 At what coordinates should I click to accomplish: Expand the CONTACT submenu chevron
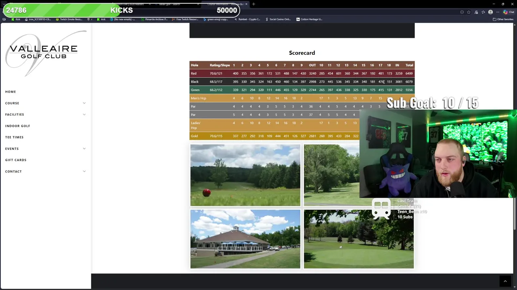tap(84, 171)
